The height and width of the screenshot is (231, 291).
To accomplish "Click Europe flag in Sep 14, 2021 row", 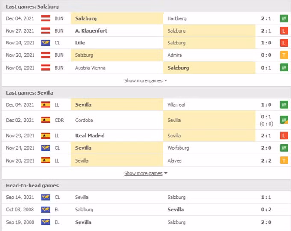I will pyautogui.click(x=46, y=197).
